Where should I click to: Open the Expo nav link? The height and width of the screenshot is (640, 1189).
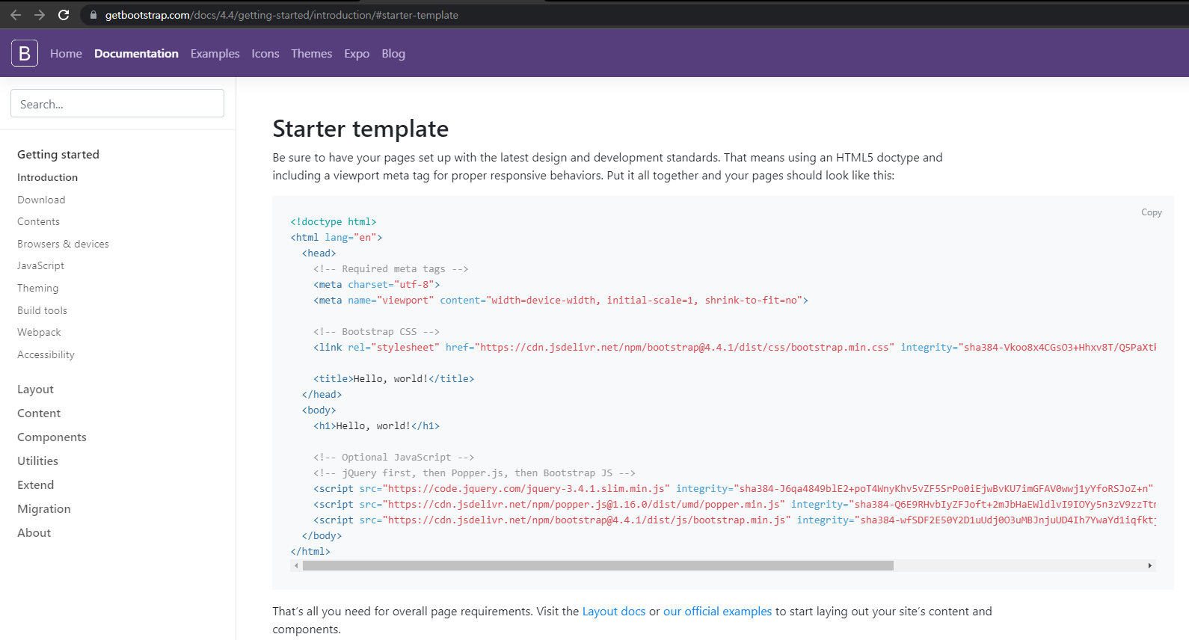357,54
